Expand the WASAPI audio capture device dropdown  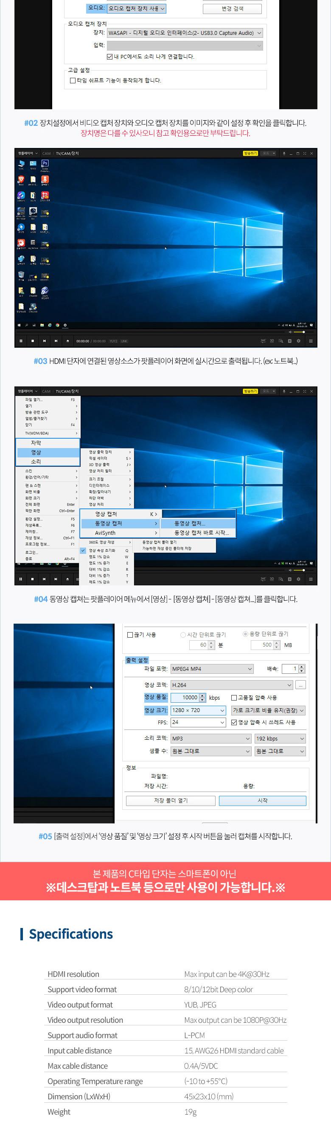click(185, 33)
